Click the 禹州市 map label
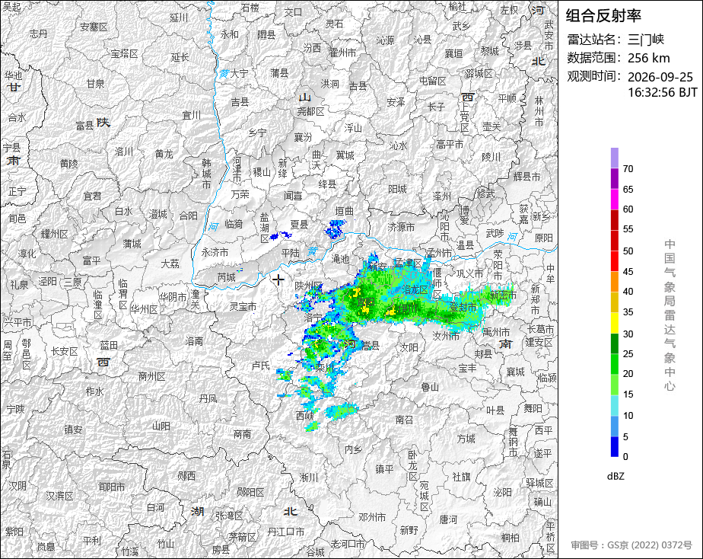This screenshot has width=703, height=559. (496, 333)
